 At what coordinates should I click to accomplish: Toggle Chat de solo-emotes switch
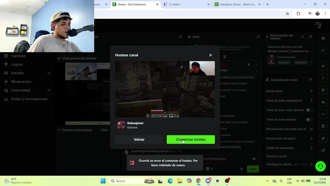[x=309, y=120]
